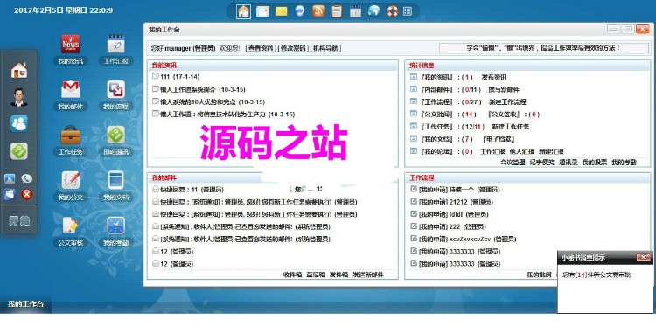656x327 pixels.
Task: Click the 『公文批阅』 statistics link
Action: point(436,115)
